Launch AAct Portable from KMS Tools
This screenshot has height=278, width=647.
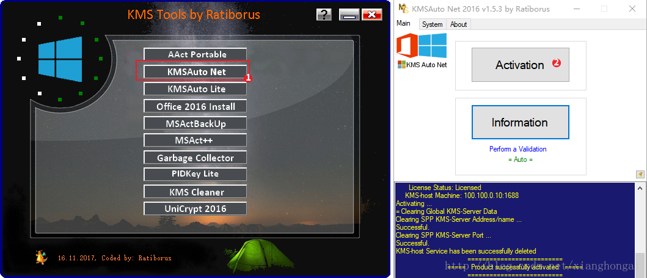pyautogui.click(x=195, y=54)
